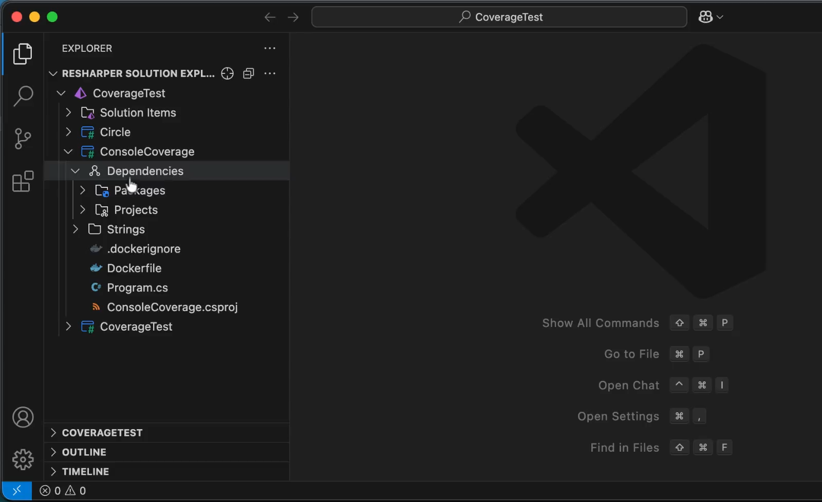This screenshot has height=502, width=822.
Task: Click the Accounts icon
Action: (23, 417)
